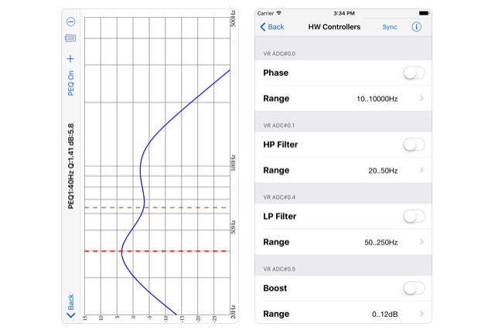
Task: Tap the rotated Back arrow in EQ view
Action: (70, 306)
